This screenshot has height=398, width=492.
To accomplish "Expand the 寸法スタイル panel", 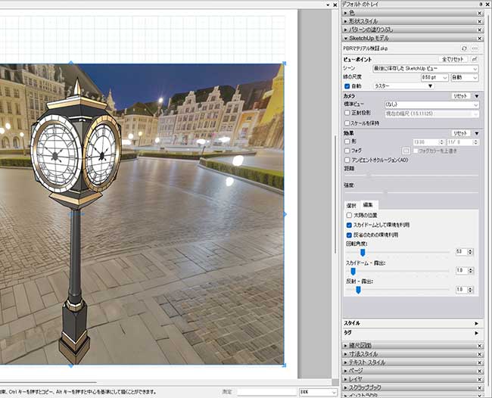I will (x=345, y=354).
